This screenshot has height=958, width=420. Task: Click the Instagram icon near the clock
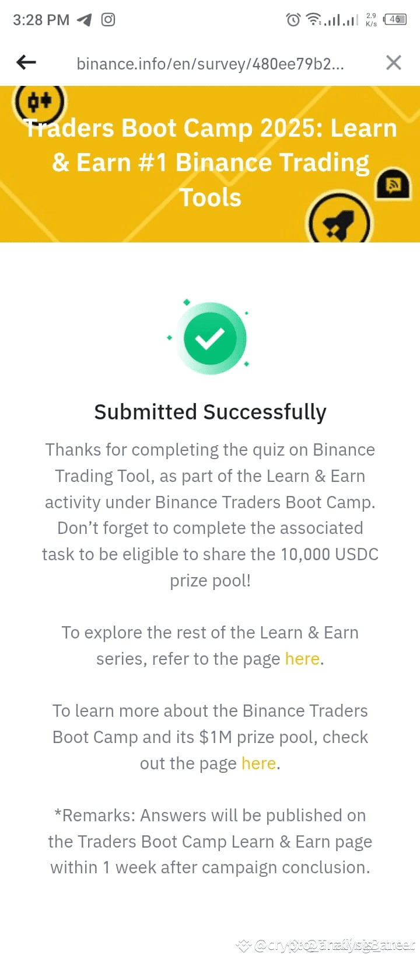point(108,19)
